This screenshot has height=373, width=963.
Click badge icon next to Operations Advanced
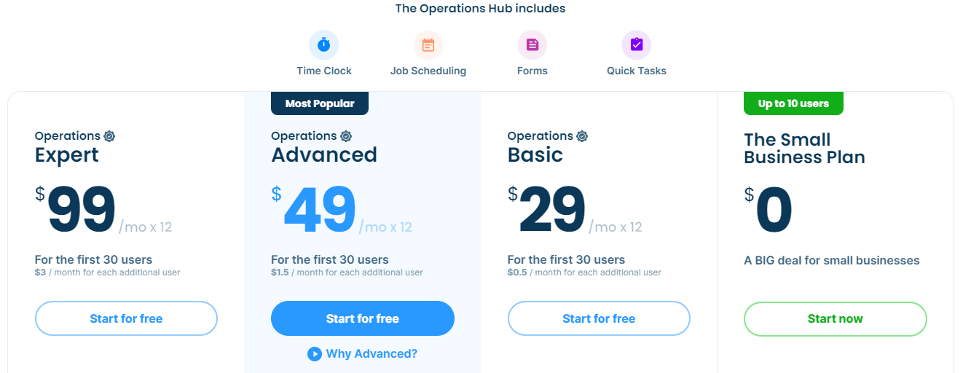346,136
